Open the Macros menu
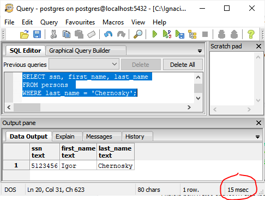Image resolution: width=265 pixels, height=200 pixels. (113, 22)
